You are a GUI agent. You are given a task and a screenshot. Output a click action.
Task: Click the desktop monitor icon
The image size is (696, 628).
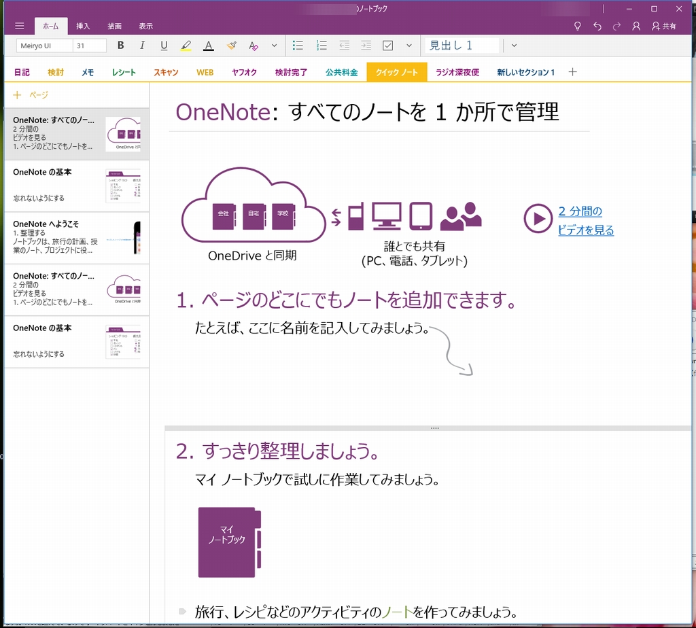(x=387, y=215)
